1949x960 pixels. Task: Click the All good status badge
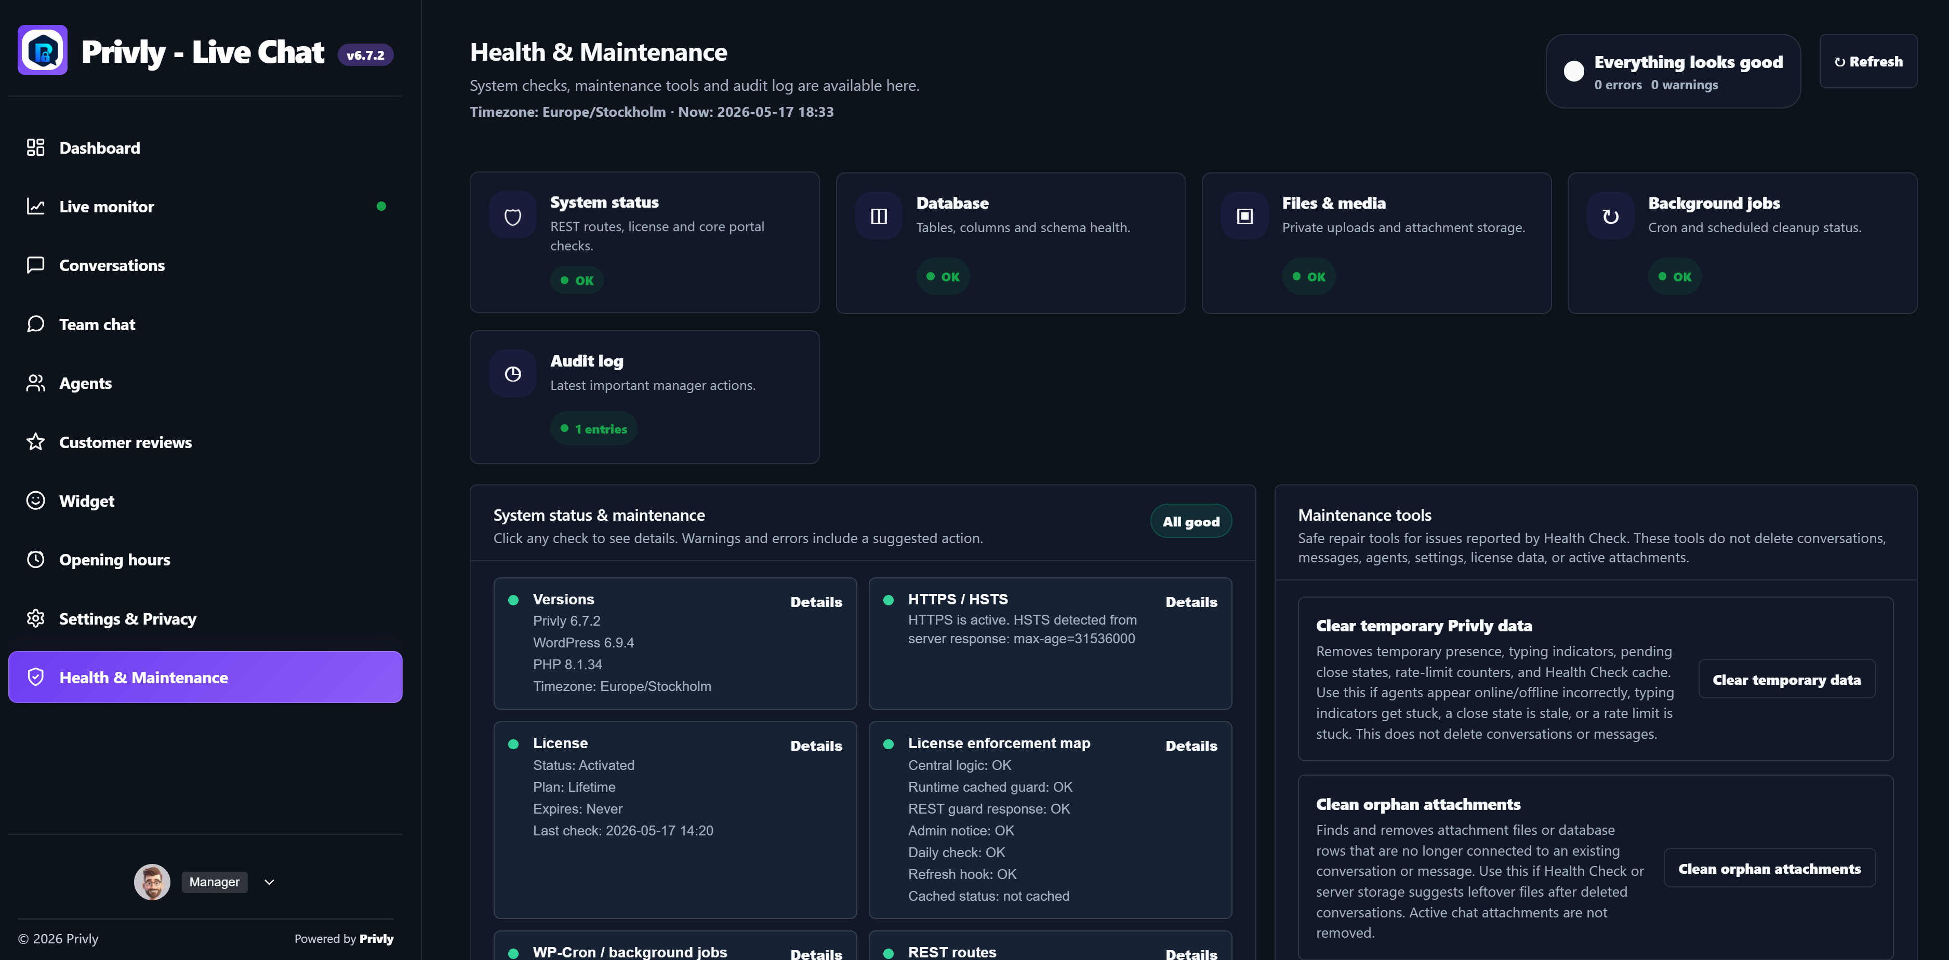tap(1191, 522)
